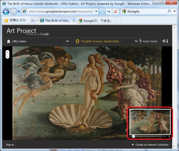Click the artwork frame icon
Screen dimensions: 179x151
pos(77,41)
